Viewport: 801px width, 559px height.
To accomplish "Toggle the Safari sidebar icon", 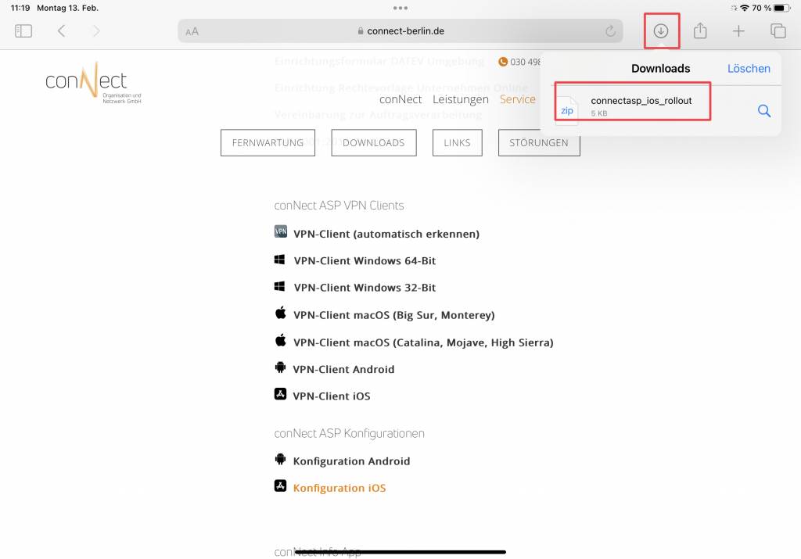I will coord(23,31).
